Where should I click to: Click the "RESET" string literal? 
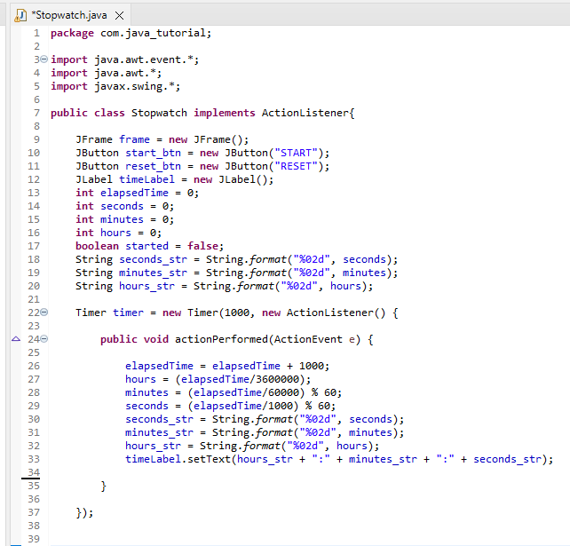(x=296, y=166)
